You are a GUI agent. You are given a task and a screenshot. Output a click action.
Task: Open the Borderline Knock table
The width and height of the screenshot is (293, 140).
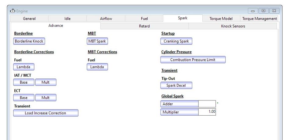pos(29,41)
